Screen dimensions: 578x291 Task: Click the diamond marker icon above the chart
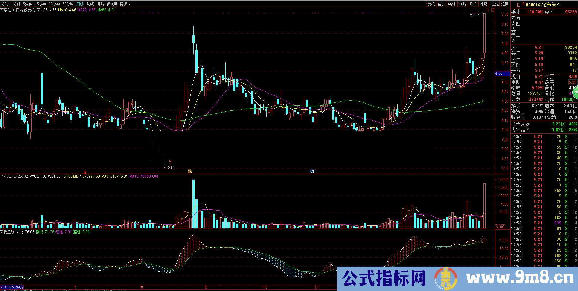(x=488, y=10)
